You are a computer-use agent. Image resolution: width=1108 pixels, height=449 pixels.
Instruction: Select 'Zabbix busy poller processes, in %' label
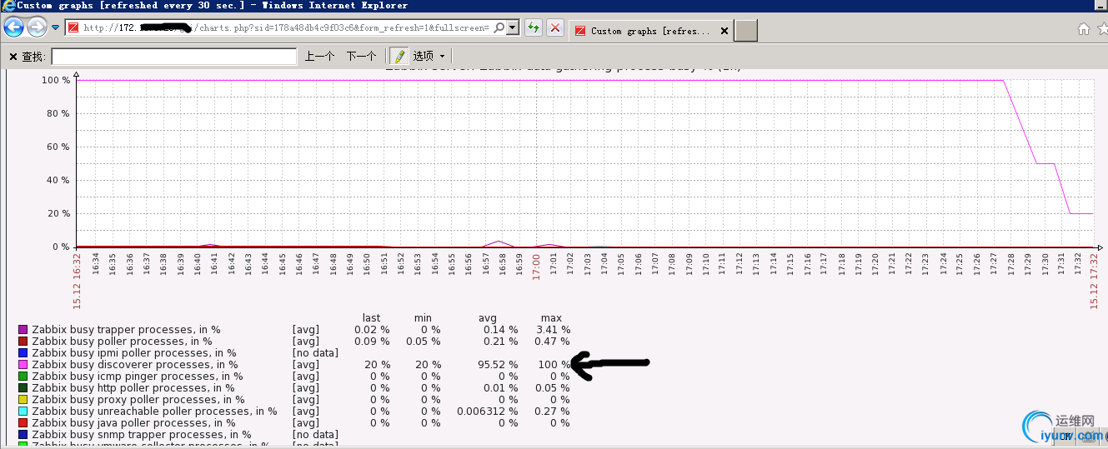pos(122,342)
